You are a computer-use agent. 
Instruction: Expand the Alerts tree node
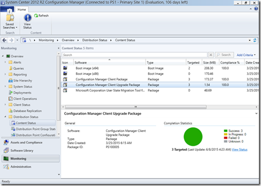point(5,62)
